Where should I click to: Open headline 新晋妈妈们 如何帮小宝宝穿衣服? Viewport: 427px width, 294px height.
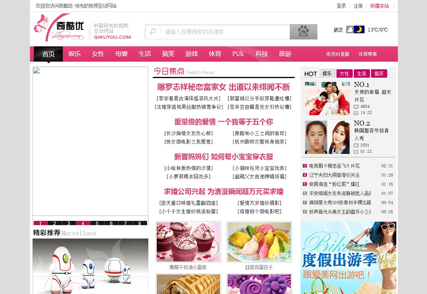pos(224,157)
